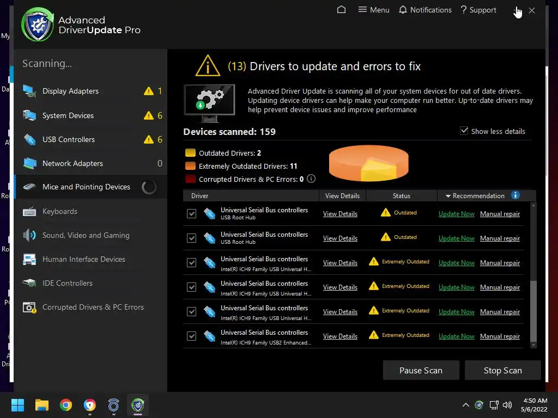Click the IDE Controllers icon

point(29,283)
